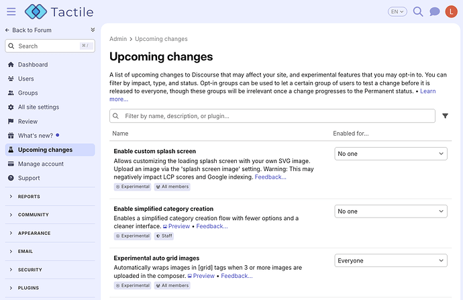463x300 pixels.
Task: Open the 'Enabled for' dropdown for custom splash screen
Action: pos(391,154)
